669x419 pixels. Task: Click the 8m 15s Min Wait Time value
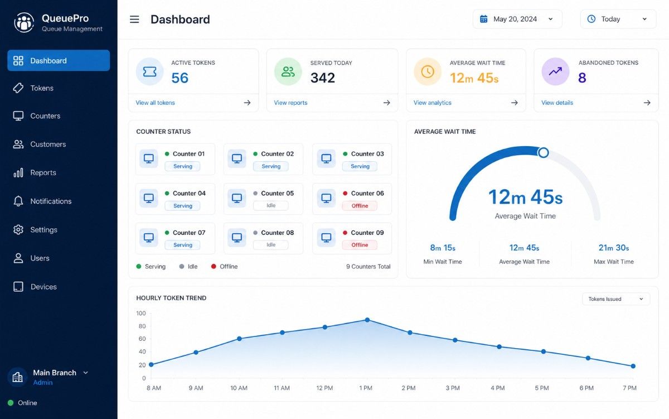click(x=443, y=248)
